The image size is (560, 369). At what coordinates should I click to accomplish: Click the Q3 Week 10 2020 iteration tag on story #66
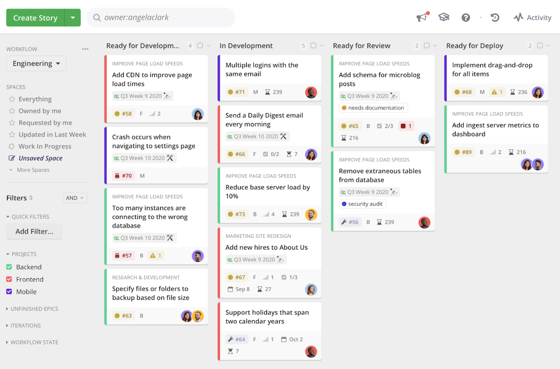click(257, 136)
